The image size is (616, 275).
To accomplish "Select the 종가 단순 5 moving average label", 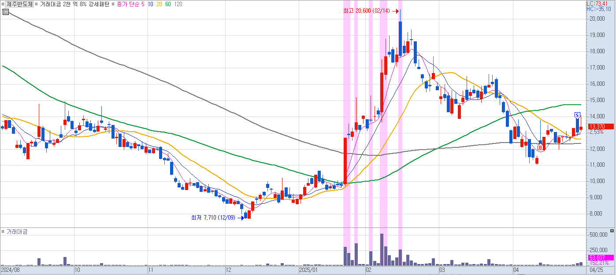I will pyautogui.click(x=130, y=4).
